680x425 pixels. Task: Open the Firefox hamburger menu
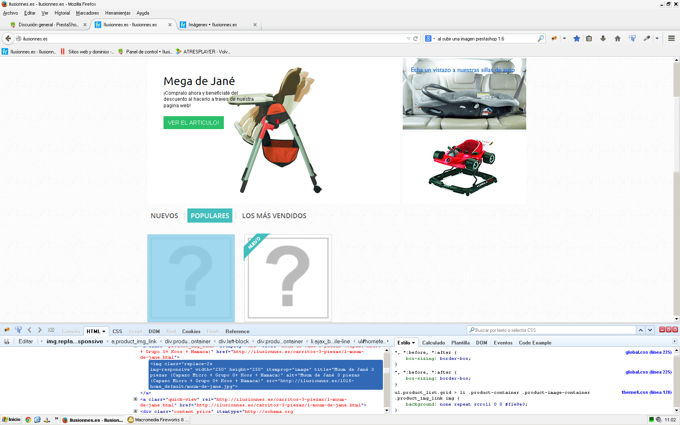(671, 38)
